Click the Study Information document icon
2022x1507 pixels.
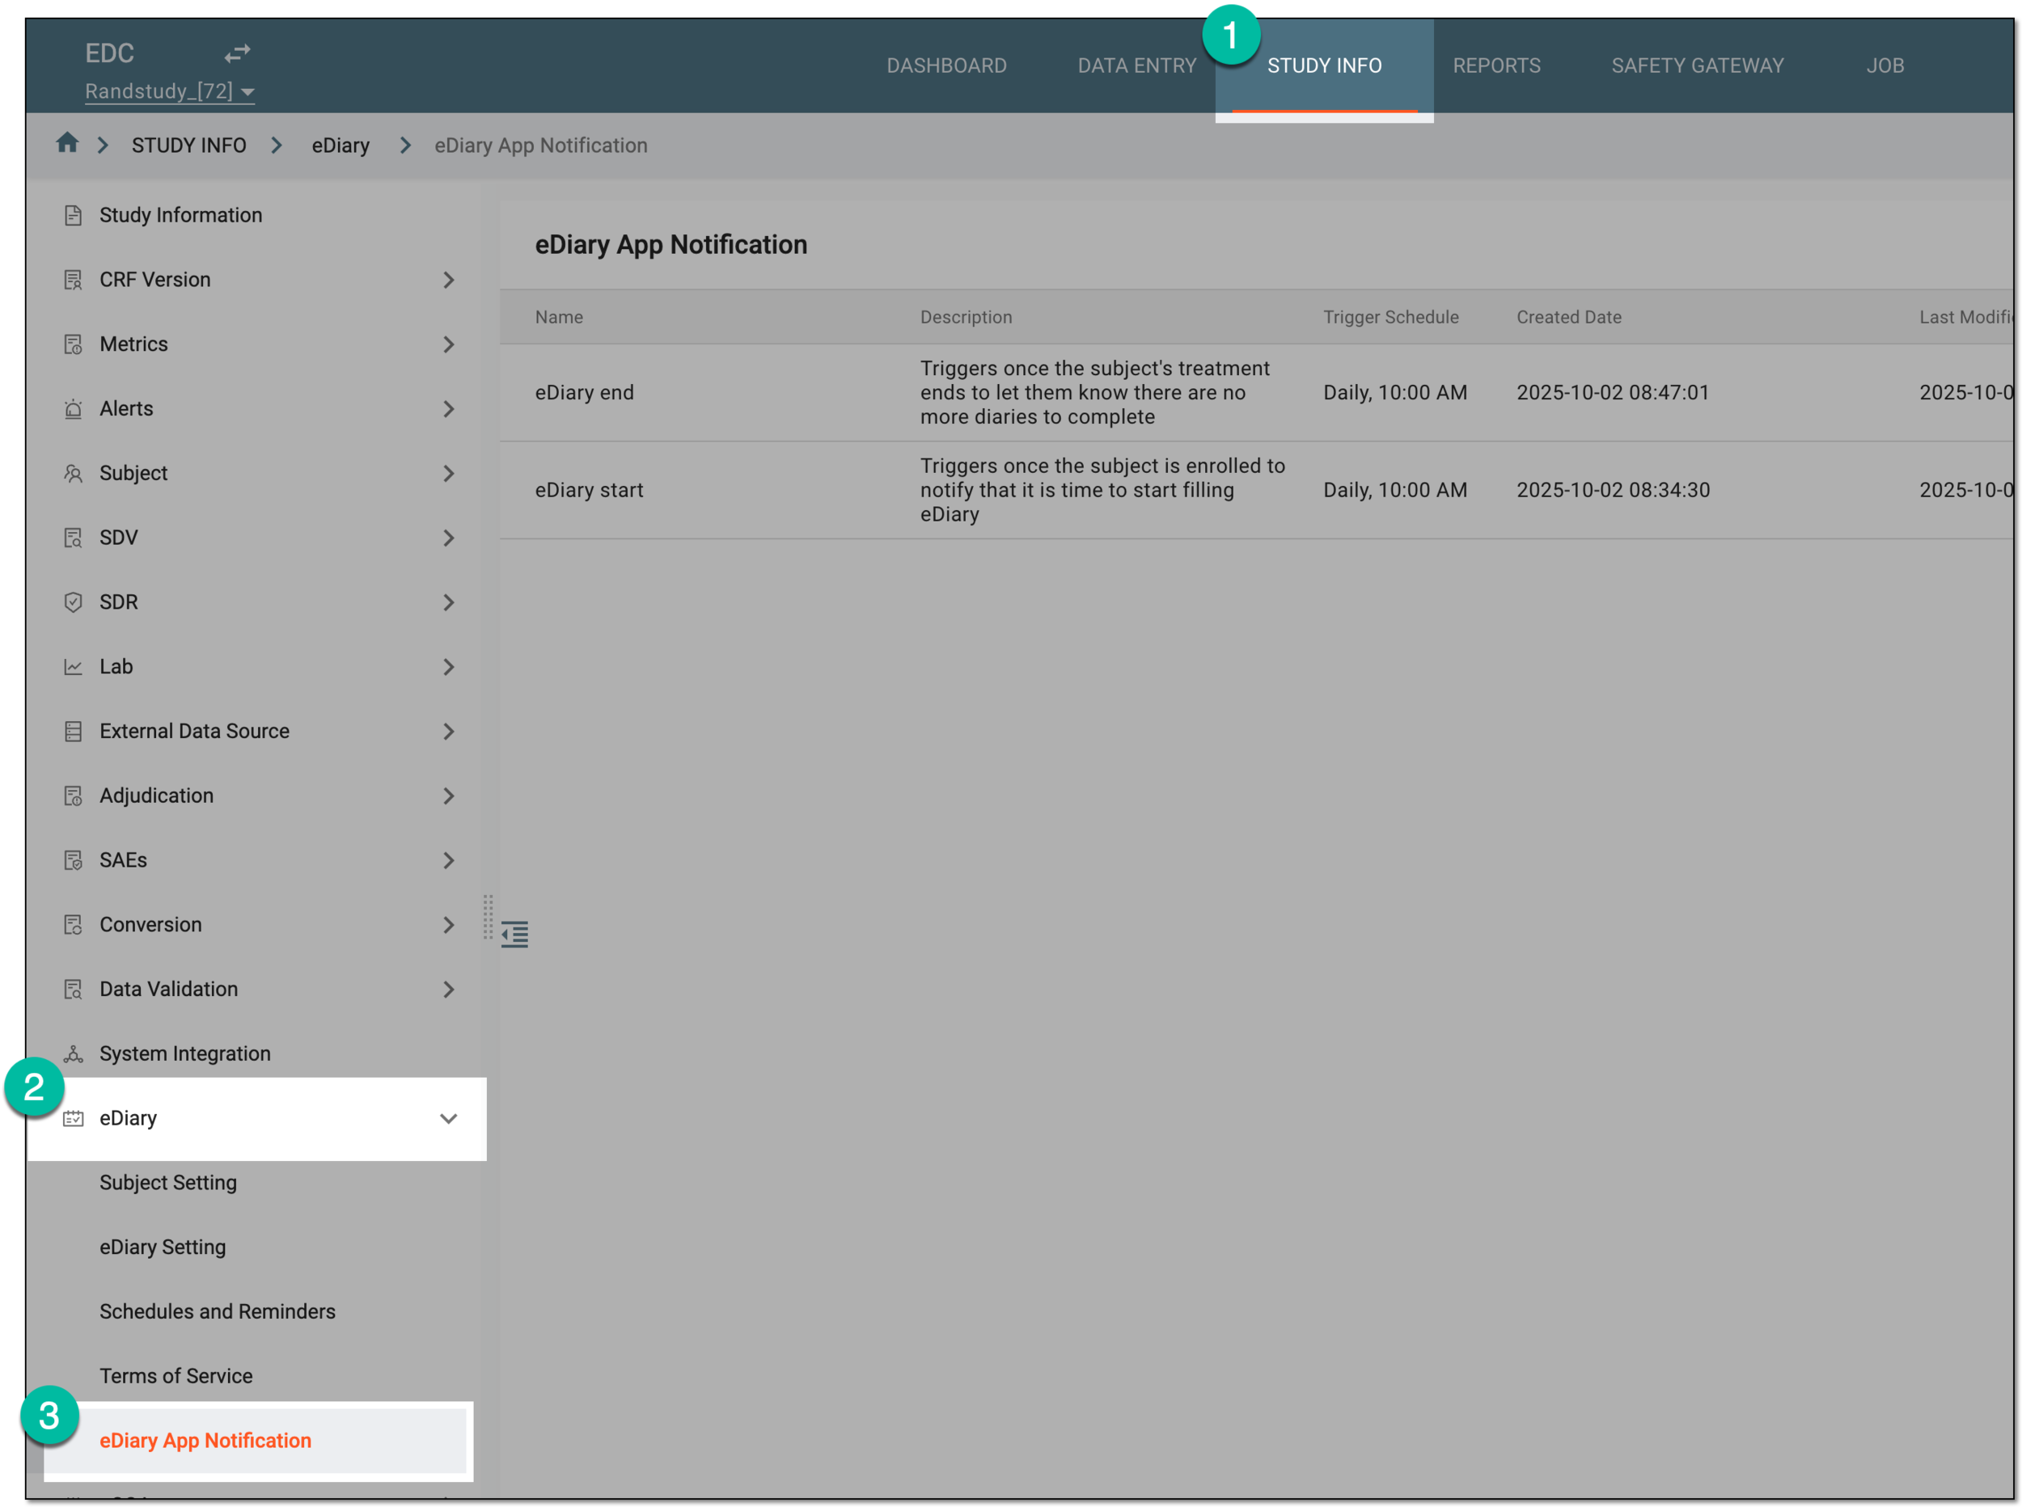point(73,215)
